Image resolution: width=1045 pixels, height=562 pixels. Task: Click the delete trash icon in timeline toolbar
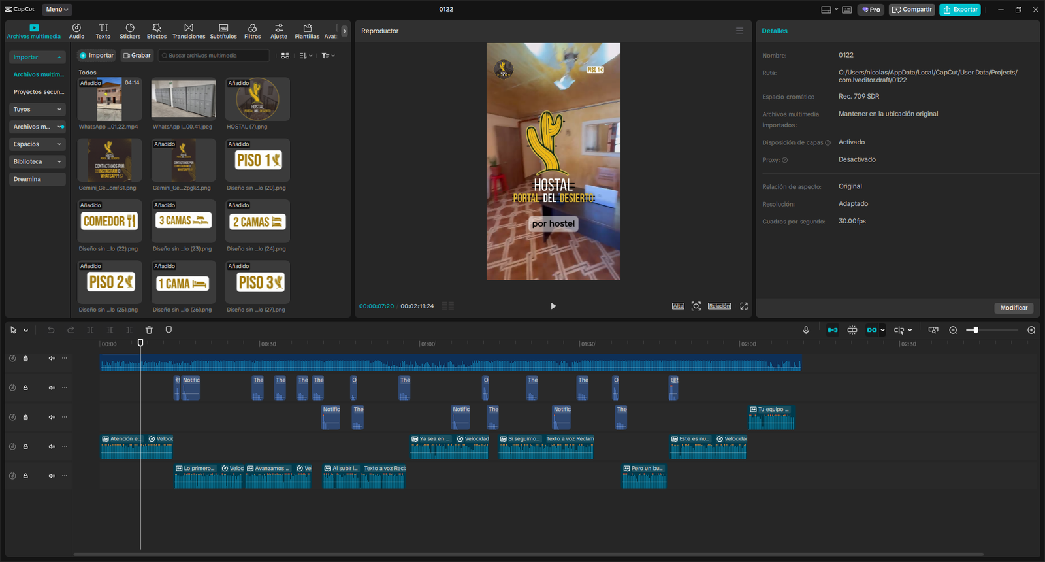tap(149, 330)
